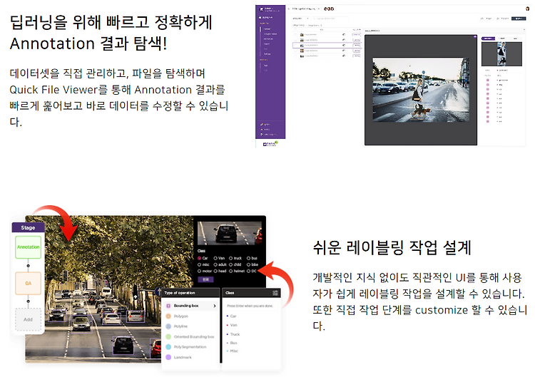535x377 pixels.
Task: Pick the Polyline operation type
Action: 177,326
